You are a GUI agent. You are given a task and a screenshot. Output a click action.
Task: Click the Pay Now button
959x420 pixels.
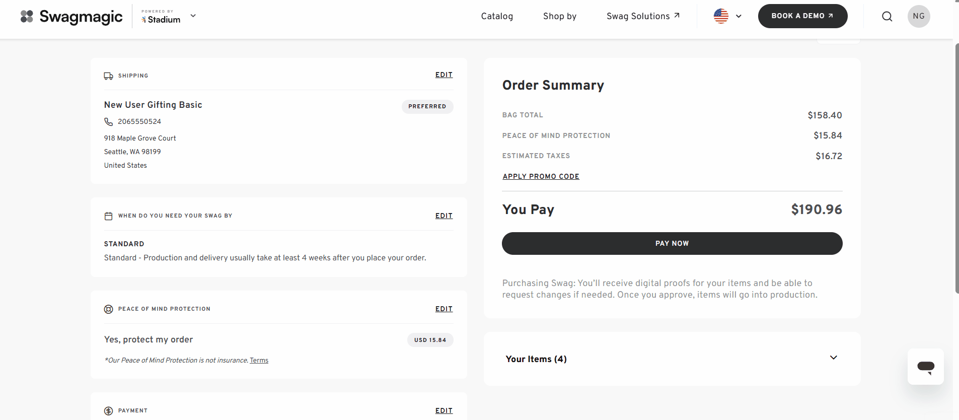[x=672, y=243]
